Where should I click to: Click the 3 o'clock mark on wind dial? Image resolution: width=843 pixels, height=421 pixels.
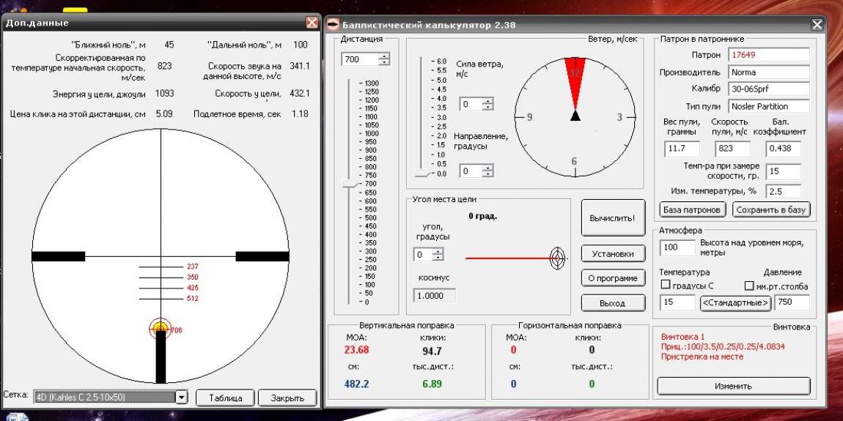(x=619, y=116)
